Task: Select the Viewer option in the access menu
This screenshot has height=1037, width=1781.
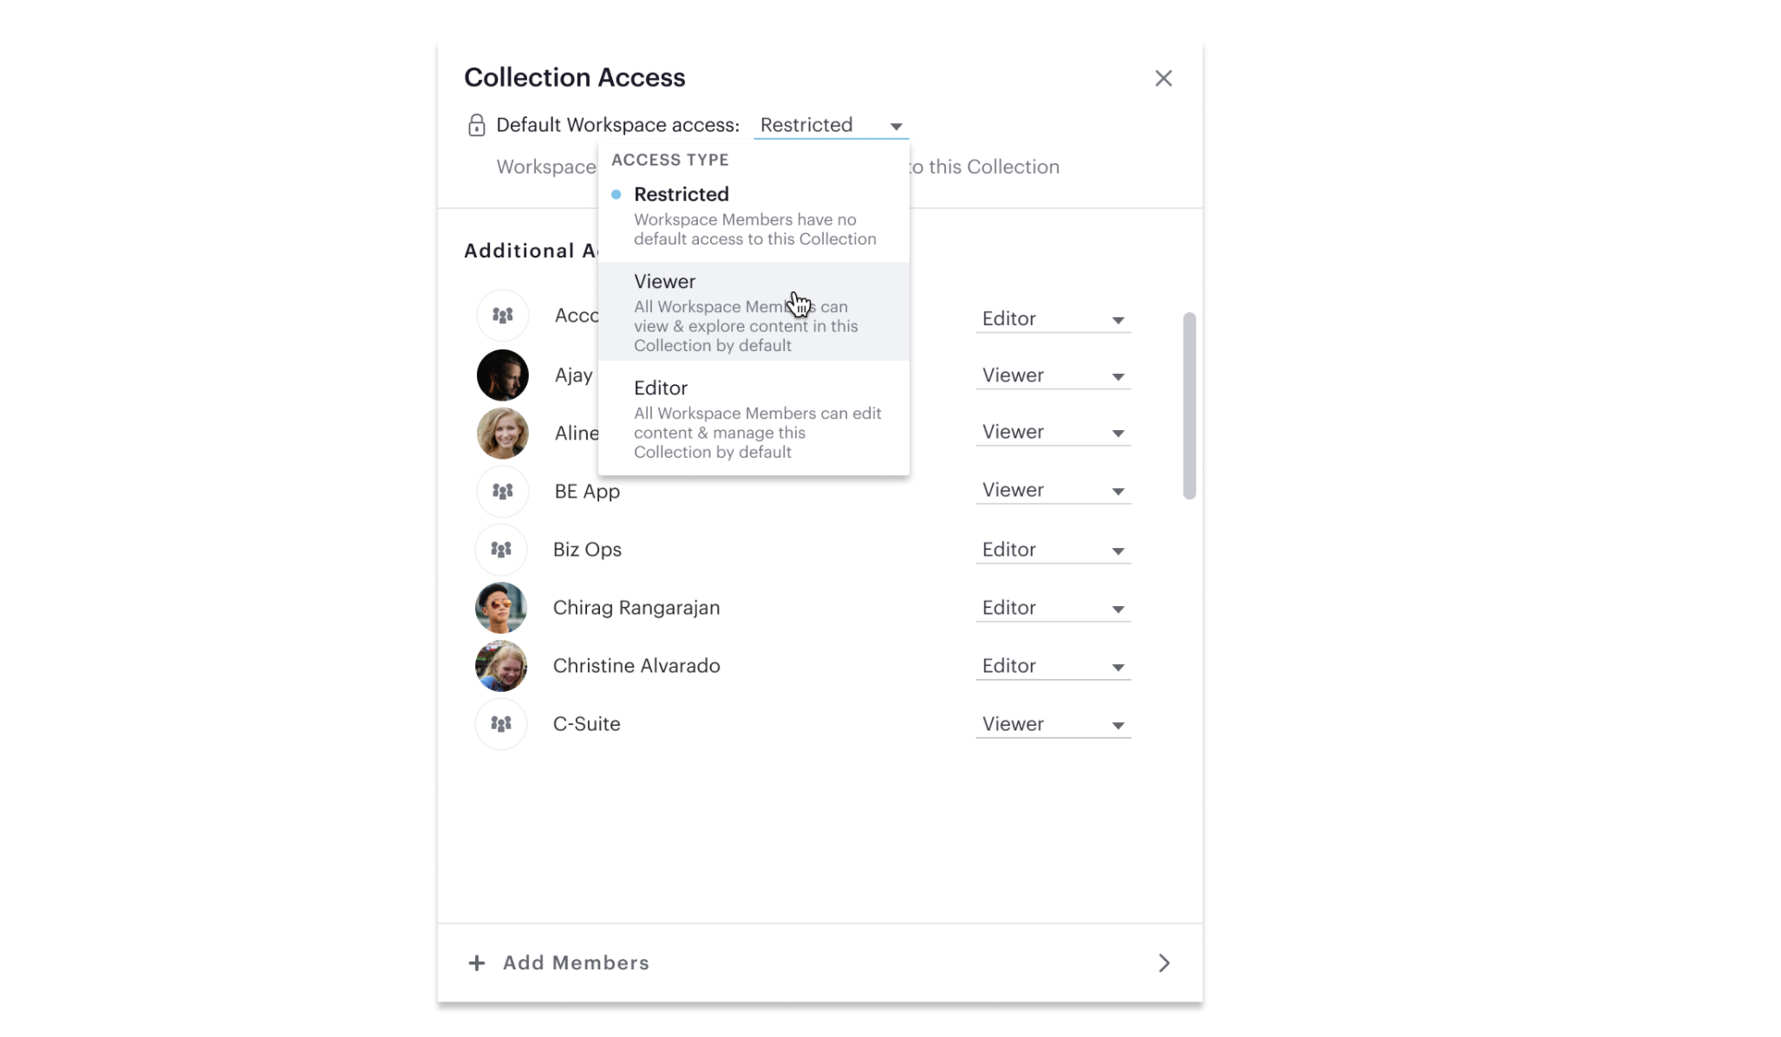Action: click(664, 281)
